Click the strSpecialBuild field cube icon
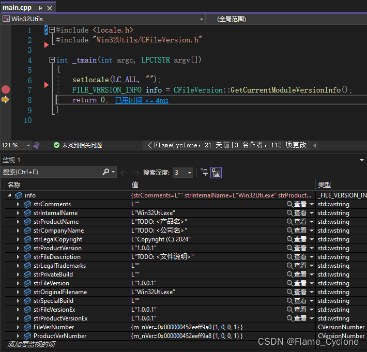The width and height of the screenshot is (367, 352). (x=27, y=301)
